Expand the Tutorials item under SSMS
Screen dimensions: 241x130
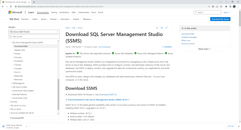pyautogui.click(x=13, y=65)
